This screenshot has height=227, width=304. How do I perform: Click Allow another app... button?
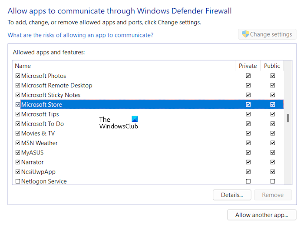tap(261, 215)
